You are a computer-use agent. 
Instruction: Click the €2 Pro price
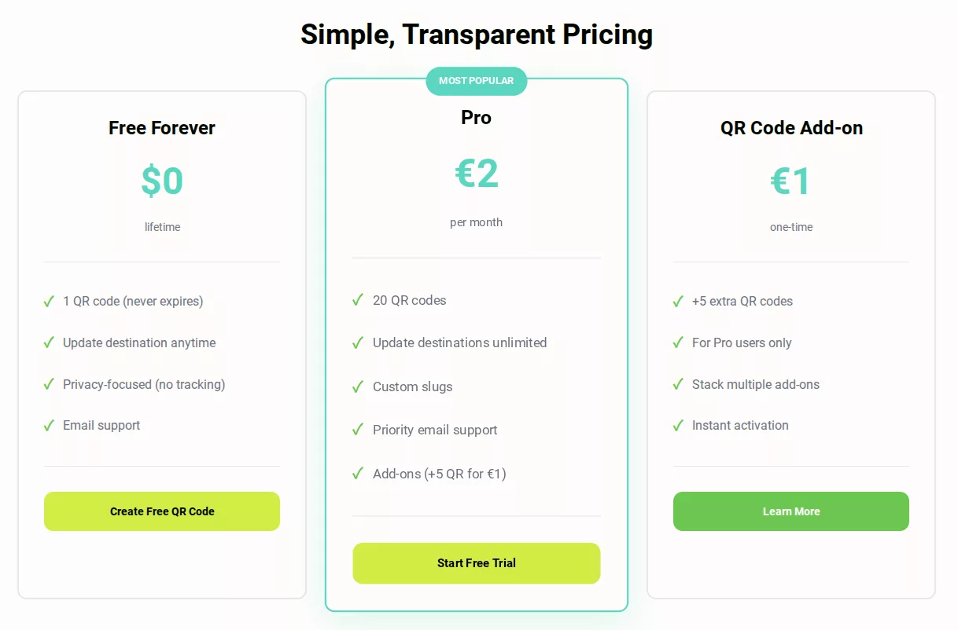(477, 174)
